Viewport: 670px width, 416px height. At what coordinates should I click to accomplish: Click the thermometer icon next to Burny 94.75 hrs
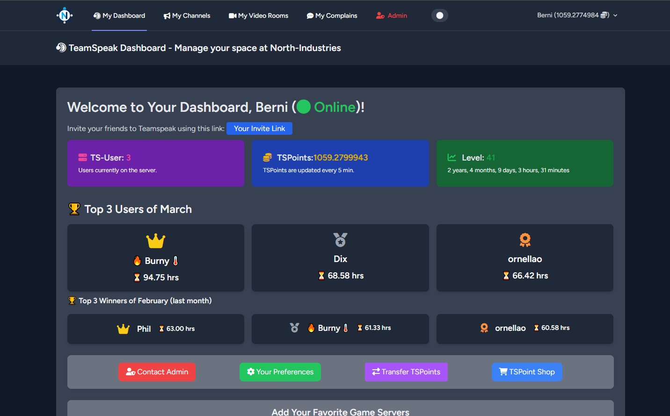click(x=175, y=261)
